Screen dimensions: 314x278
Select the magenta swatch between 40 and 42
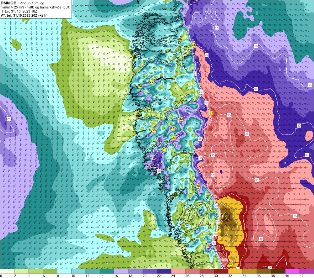(293, 271)
